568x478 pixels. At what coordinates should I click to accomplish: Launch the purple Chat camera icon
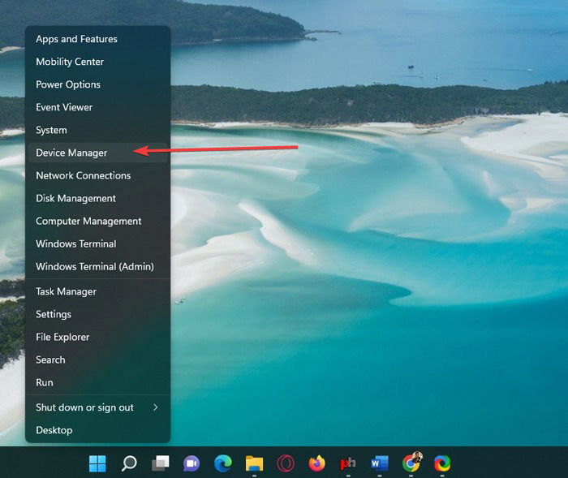191,463
